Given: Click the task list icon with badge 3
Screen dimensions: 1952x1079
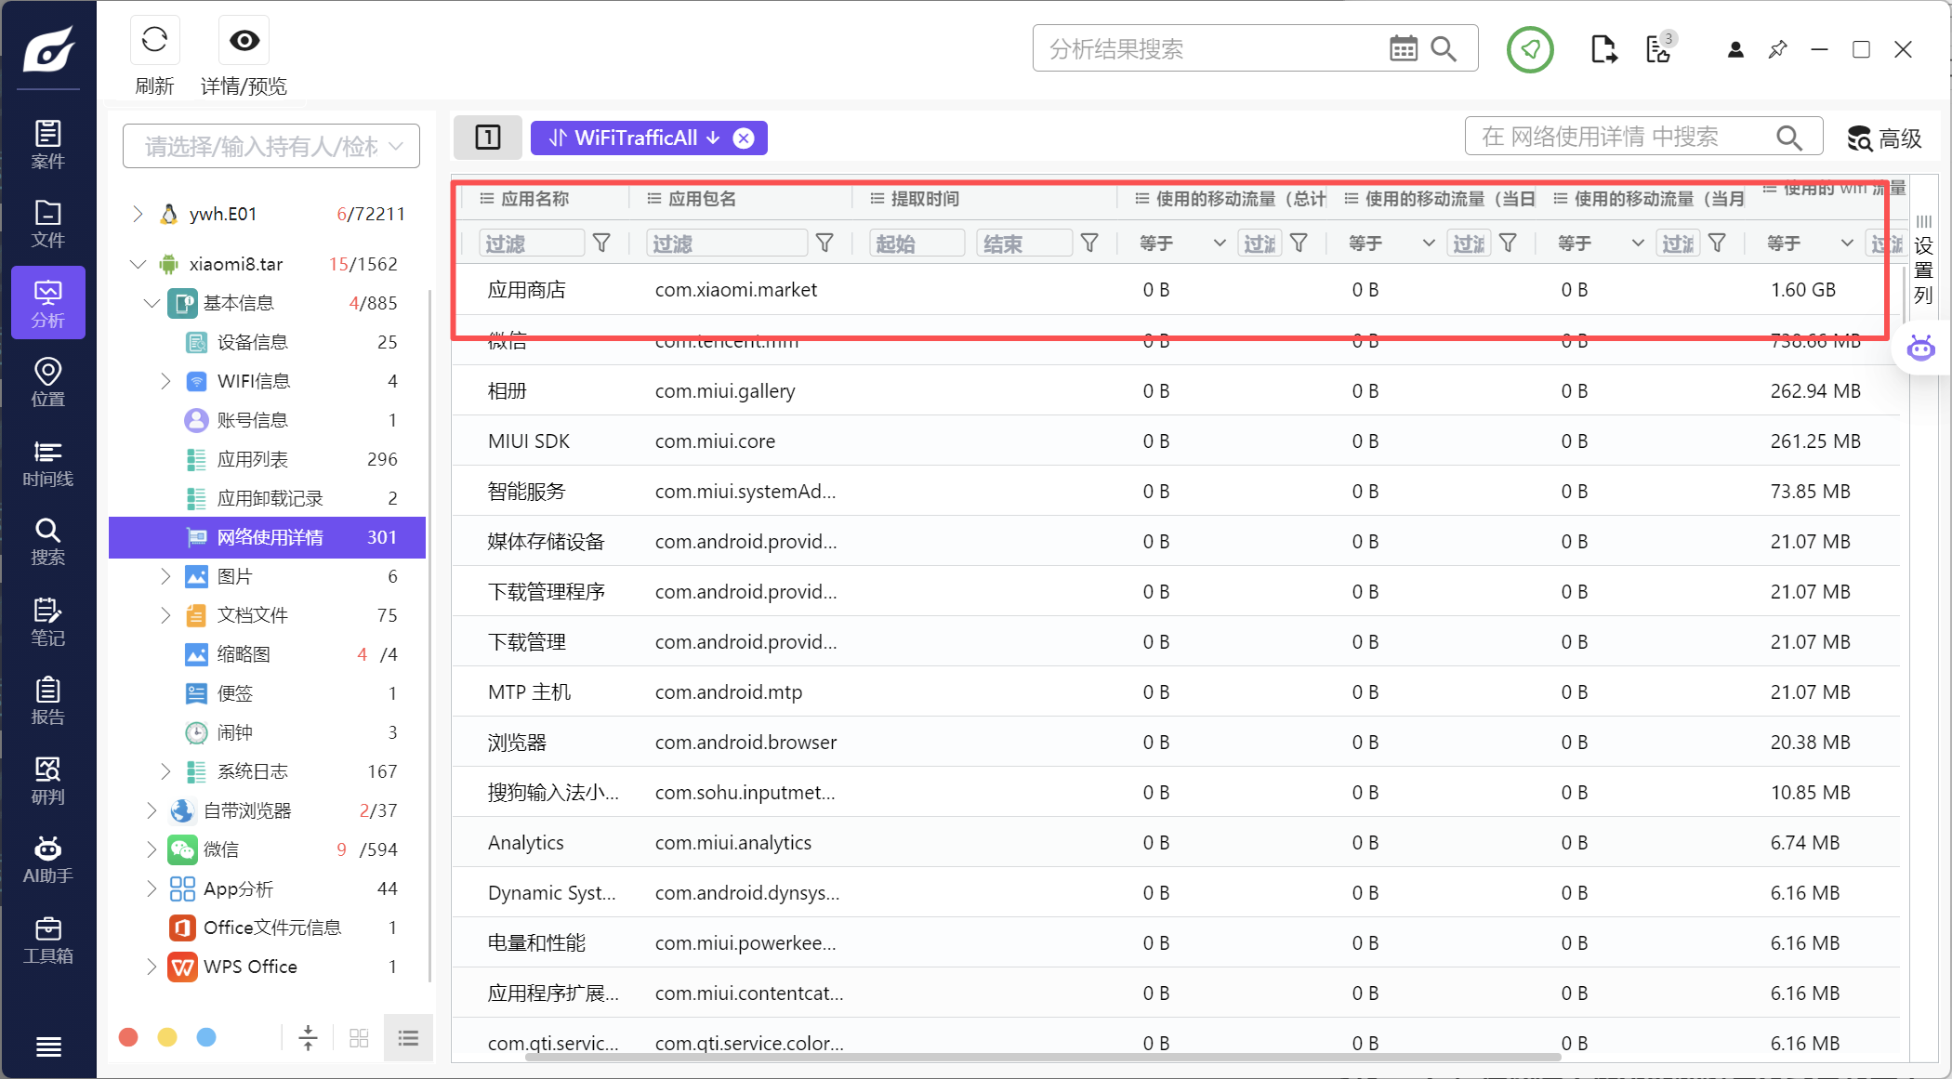Looking at the screenshot, I should [1660, 48].
